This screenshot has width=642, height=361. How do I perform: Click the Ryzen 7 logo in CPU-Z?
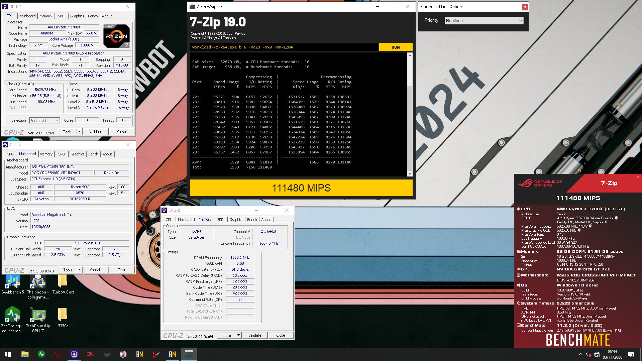[116, 36]
